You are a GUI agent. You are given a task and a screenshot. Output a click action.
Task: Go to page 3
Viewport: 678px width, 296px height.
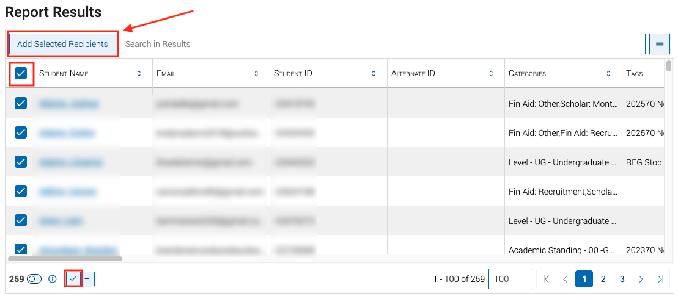[x=622, y=279]
